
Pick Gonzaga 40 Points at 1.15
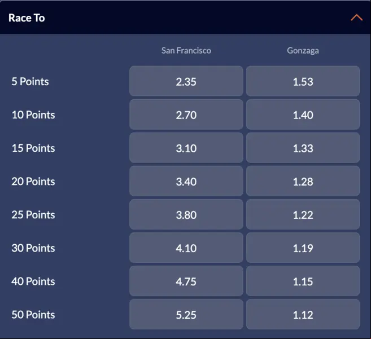(303, 281)
